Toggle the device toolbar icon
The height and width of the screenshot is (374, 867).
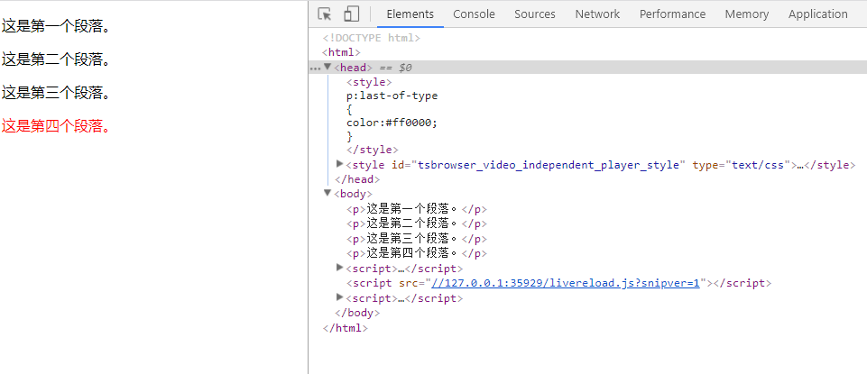pos(351,14)
